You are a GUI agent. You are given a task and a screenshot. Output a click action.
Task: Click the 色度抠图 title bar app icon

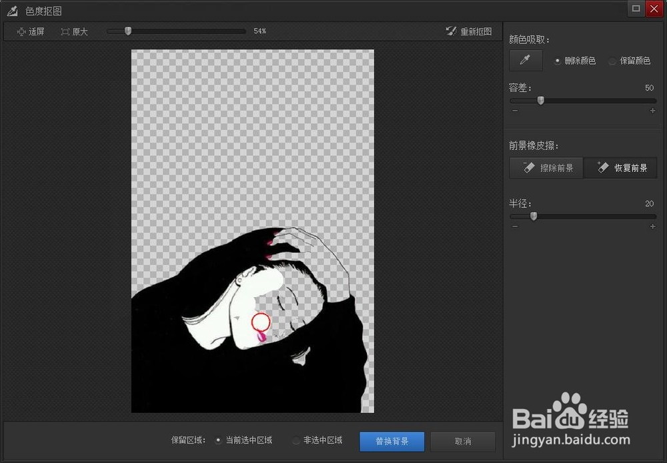[12, 11]
